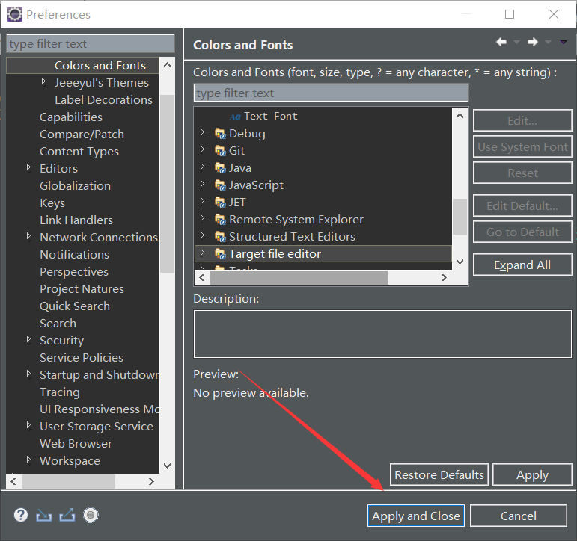Expand the Structured Text Editors category
The width and height of the screenshot is (577, 541).
tap(202, 235)
